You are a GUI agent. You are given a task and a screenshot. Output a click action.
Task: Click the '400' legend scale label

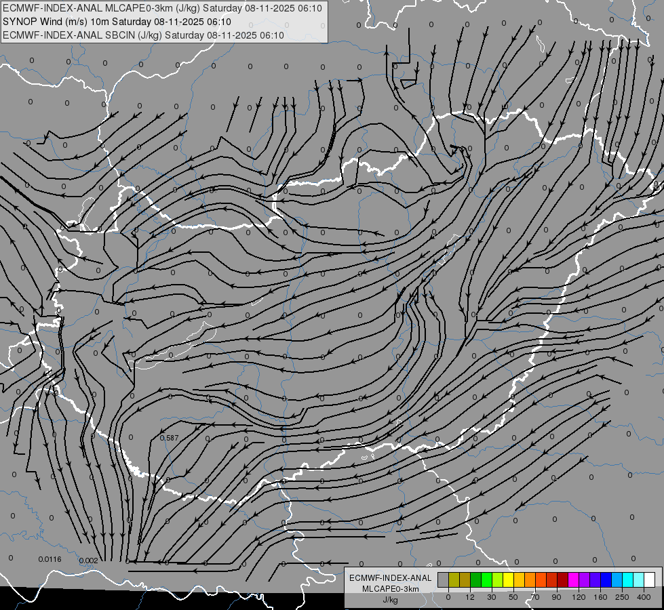click(644, 597)
